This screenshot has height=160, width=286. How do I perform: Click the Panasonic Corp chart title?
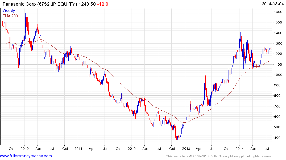40,4
